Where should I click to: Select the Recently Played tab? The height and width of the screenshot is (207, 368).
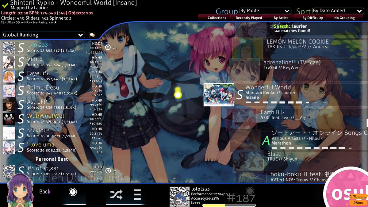pos(249,18)
